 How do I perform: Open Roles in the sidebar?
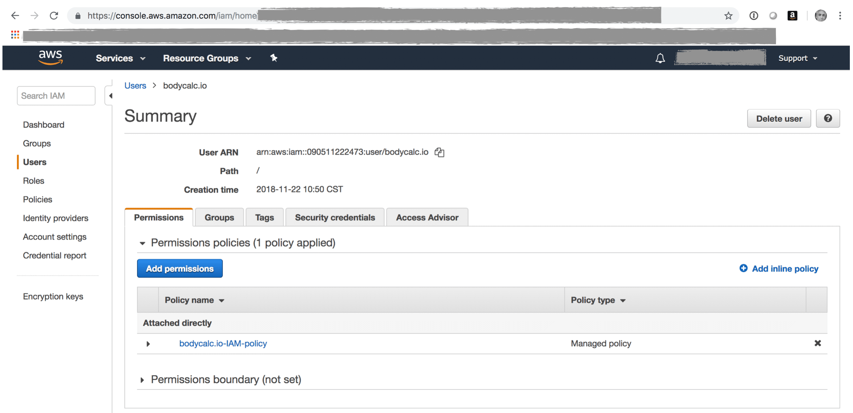pyautogui.click(x=34, y=181)
